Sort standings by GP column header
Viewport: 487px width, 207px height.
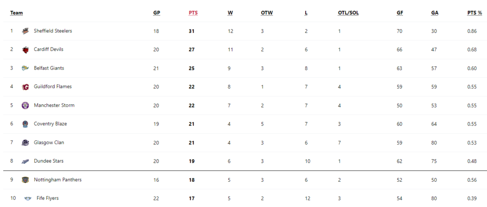click(x=156, y=13)
